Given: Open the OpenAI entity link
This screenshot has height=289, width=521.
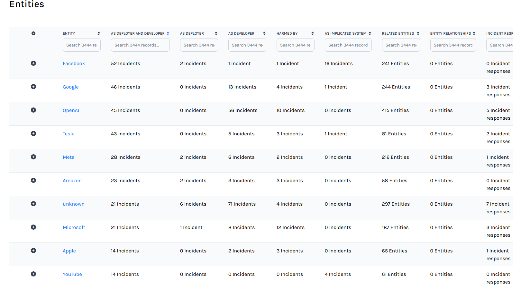Looking at the screenshot, I should tap(71, 110).
